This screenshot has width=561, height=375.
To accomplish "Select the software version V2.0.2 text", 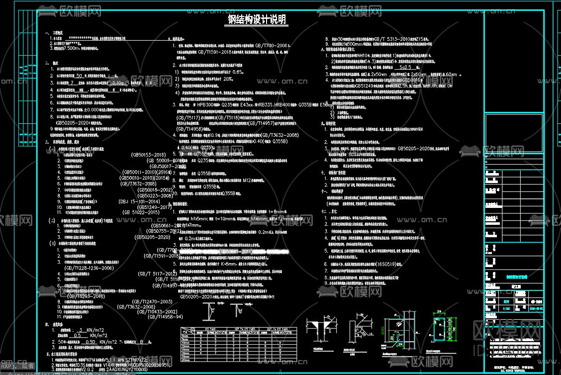I will tap(87, 369).
